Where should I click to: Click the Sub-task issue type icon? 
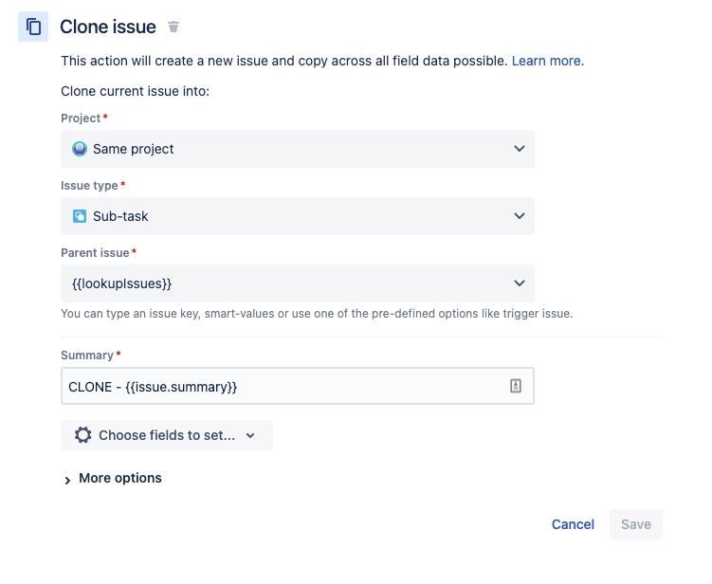coord(80,216)
